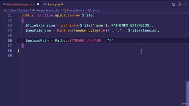Split the editor to the right

tap(179, 4)
